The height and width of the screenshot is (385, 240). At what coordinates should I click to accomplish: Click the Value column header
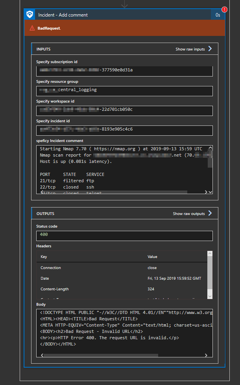point(152,256)
